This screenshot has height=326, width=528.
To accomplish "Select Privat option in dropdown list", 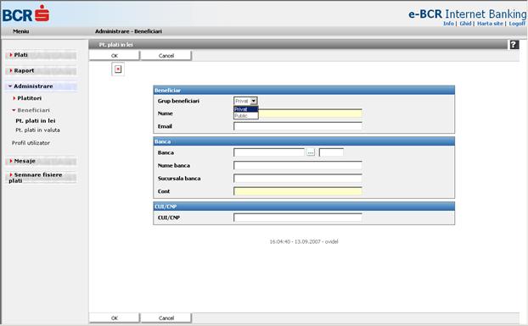I will click(x=246, y=109).
